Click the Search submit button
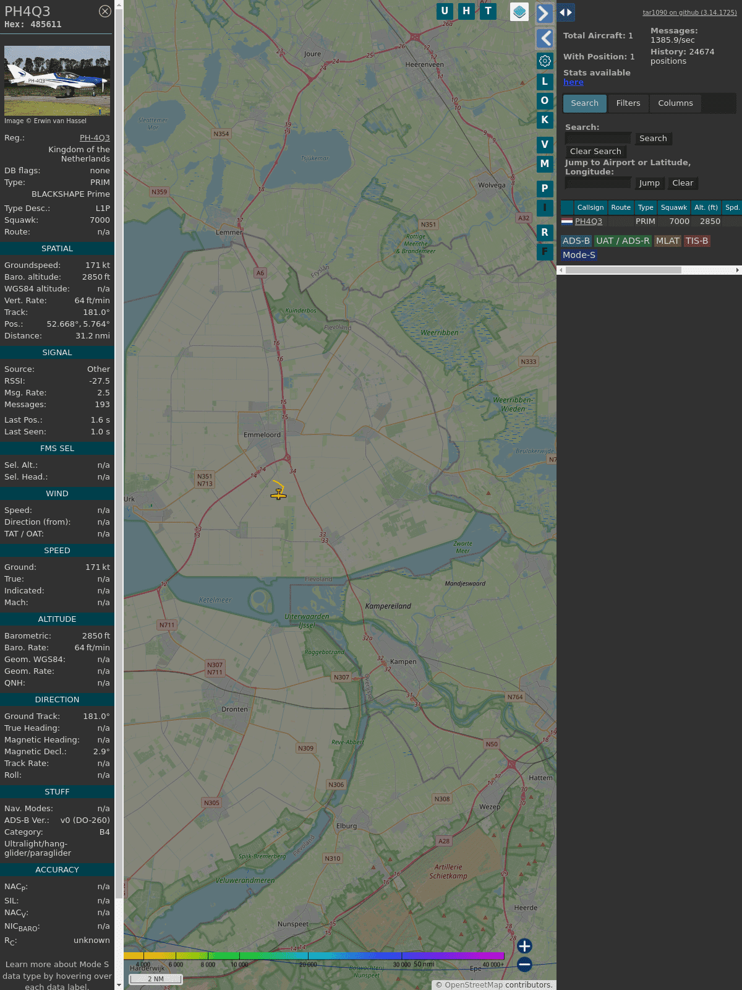This screenshot has height=990, width=742. point(653,139)
